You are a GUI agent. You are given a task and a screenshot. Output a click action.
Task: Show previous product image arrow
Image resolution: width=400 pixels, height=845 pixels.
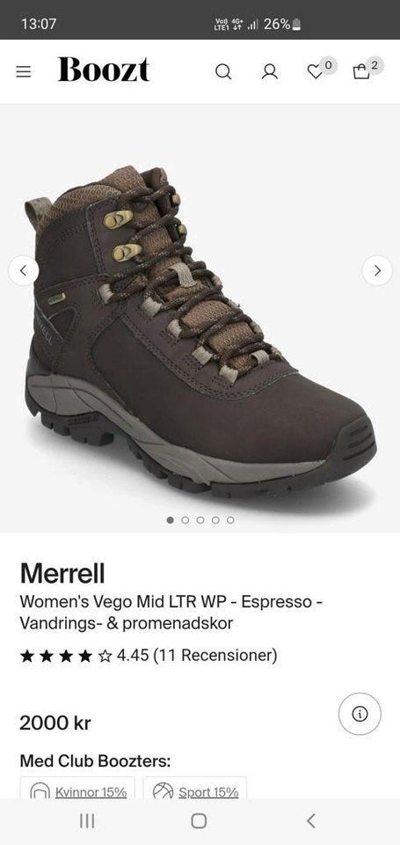tap(23, 270)
